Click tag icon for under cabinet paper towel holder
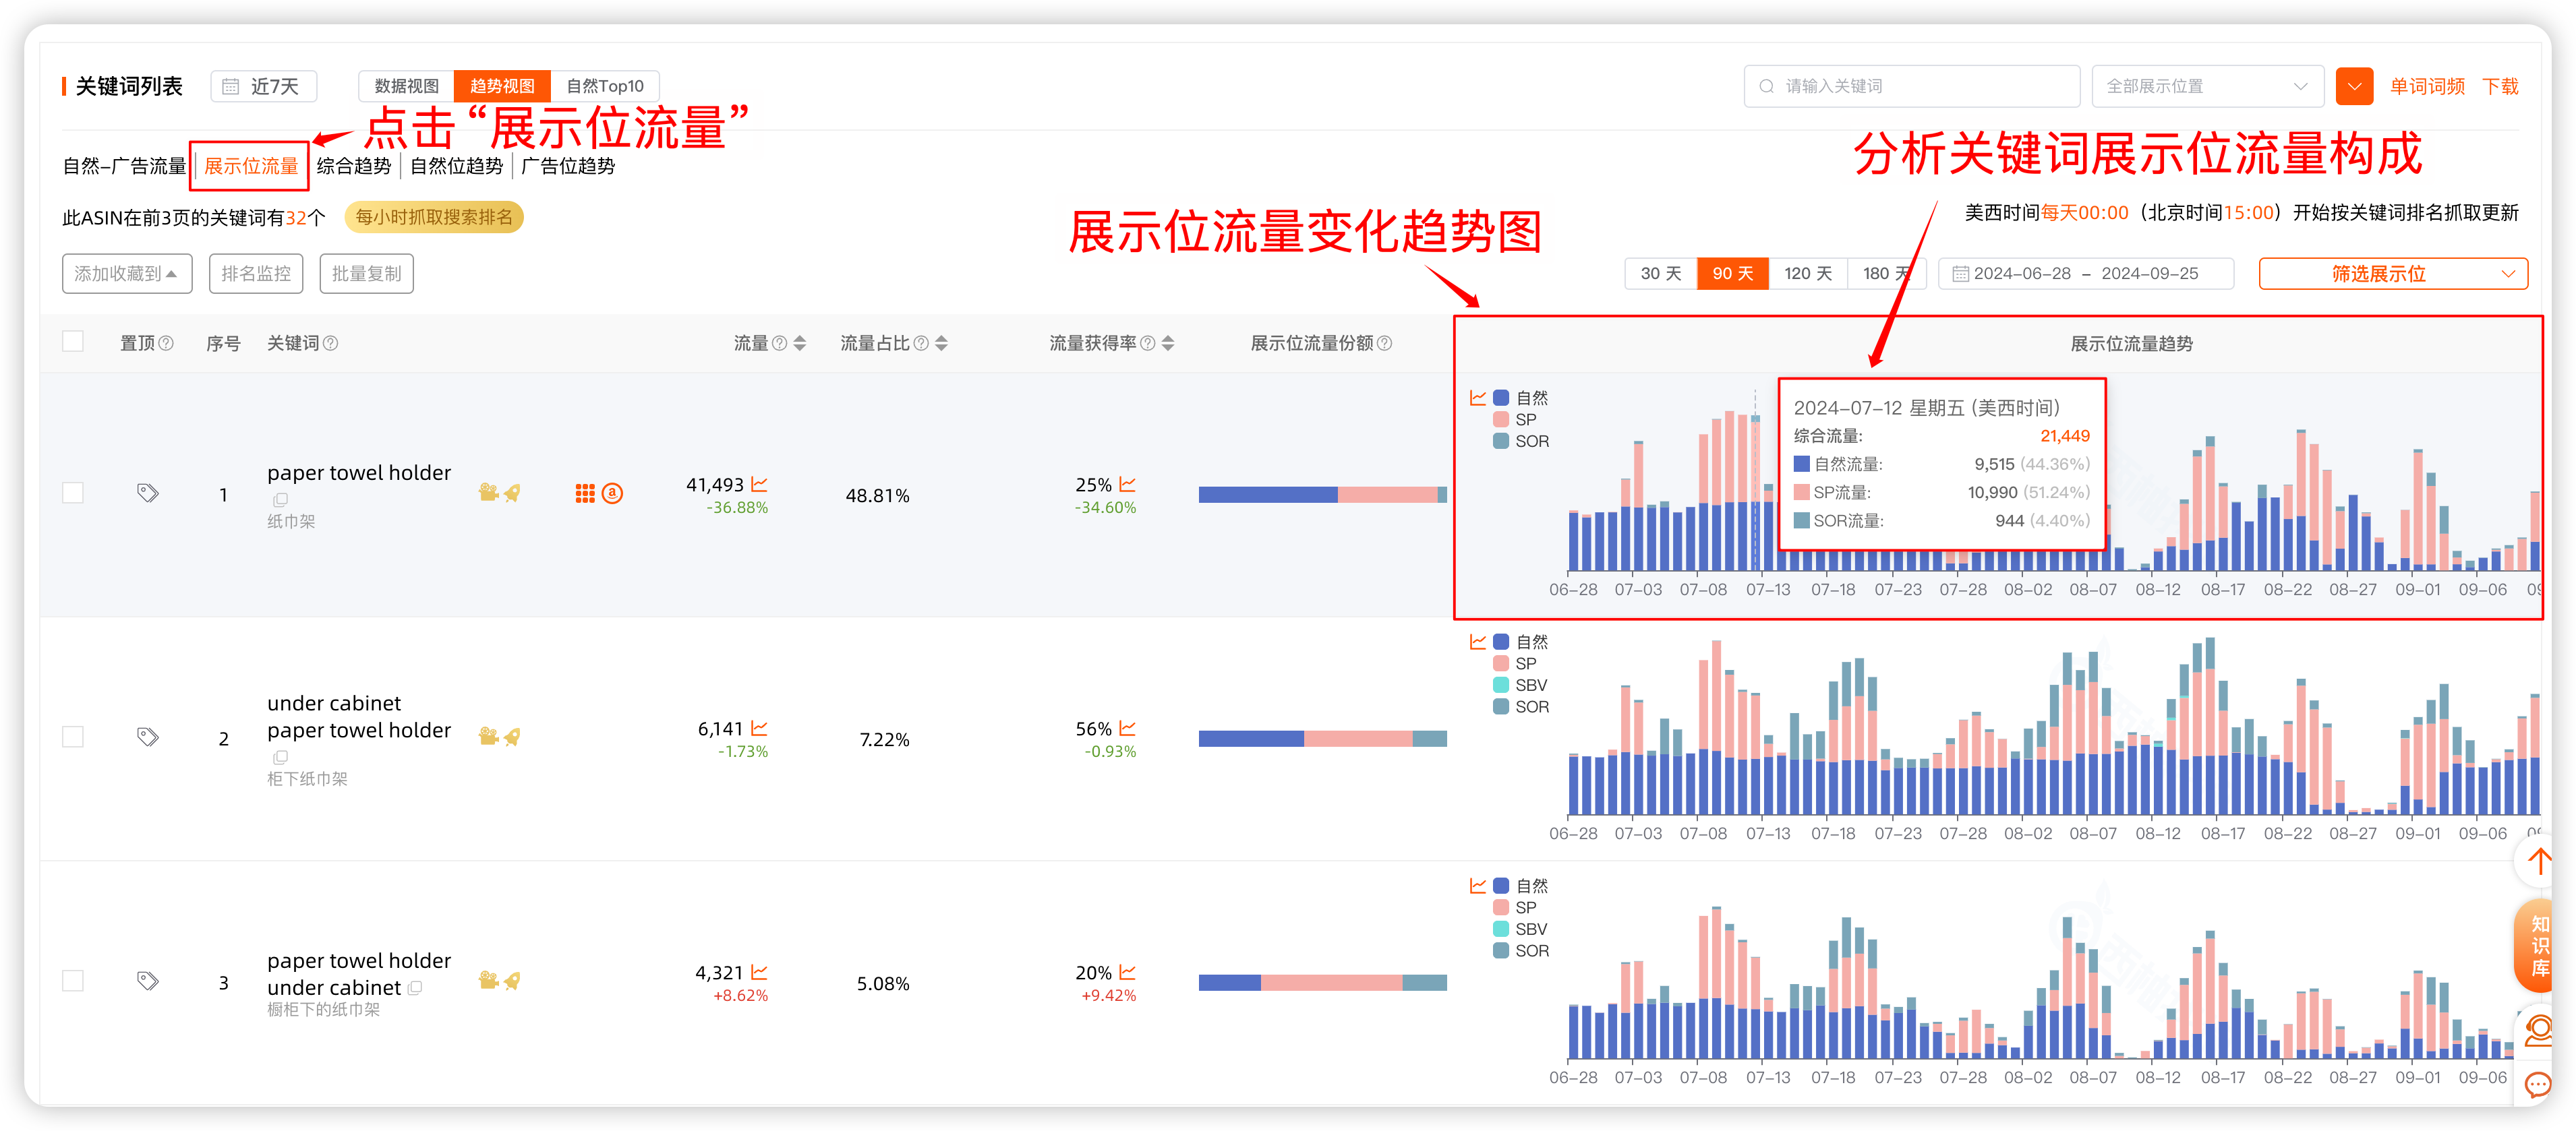This screenshot has width=2576, height=1131. [148, 736]
